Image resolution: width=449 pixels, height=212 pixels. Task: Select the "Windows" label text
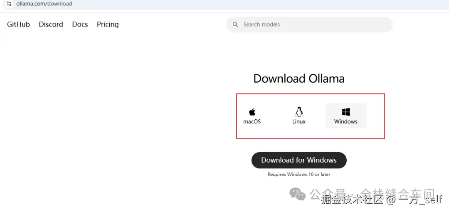346,121
